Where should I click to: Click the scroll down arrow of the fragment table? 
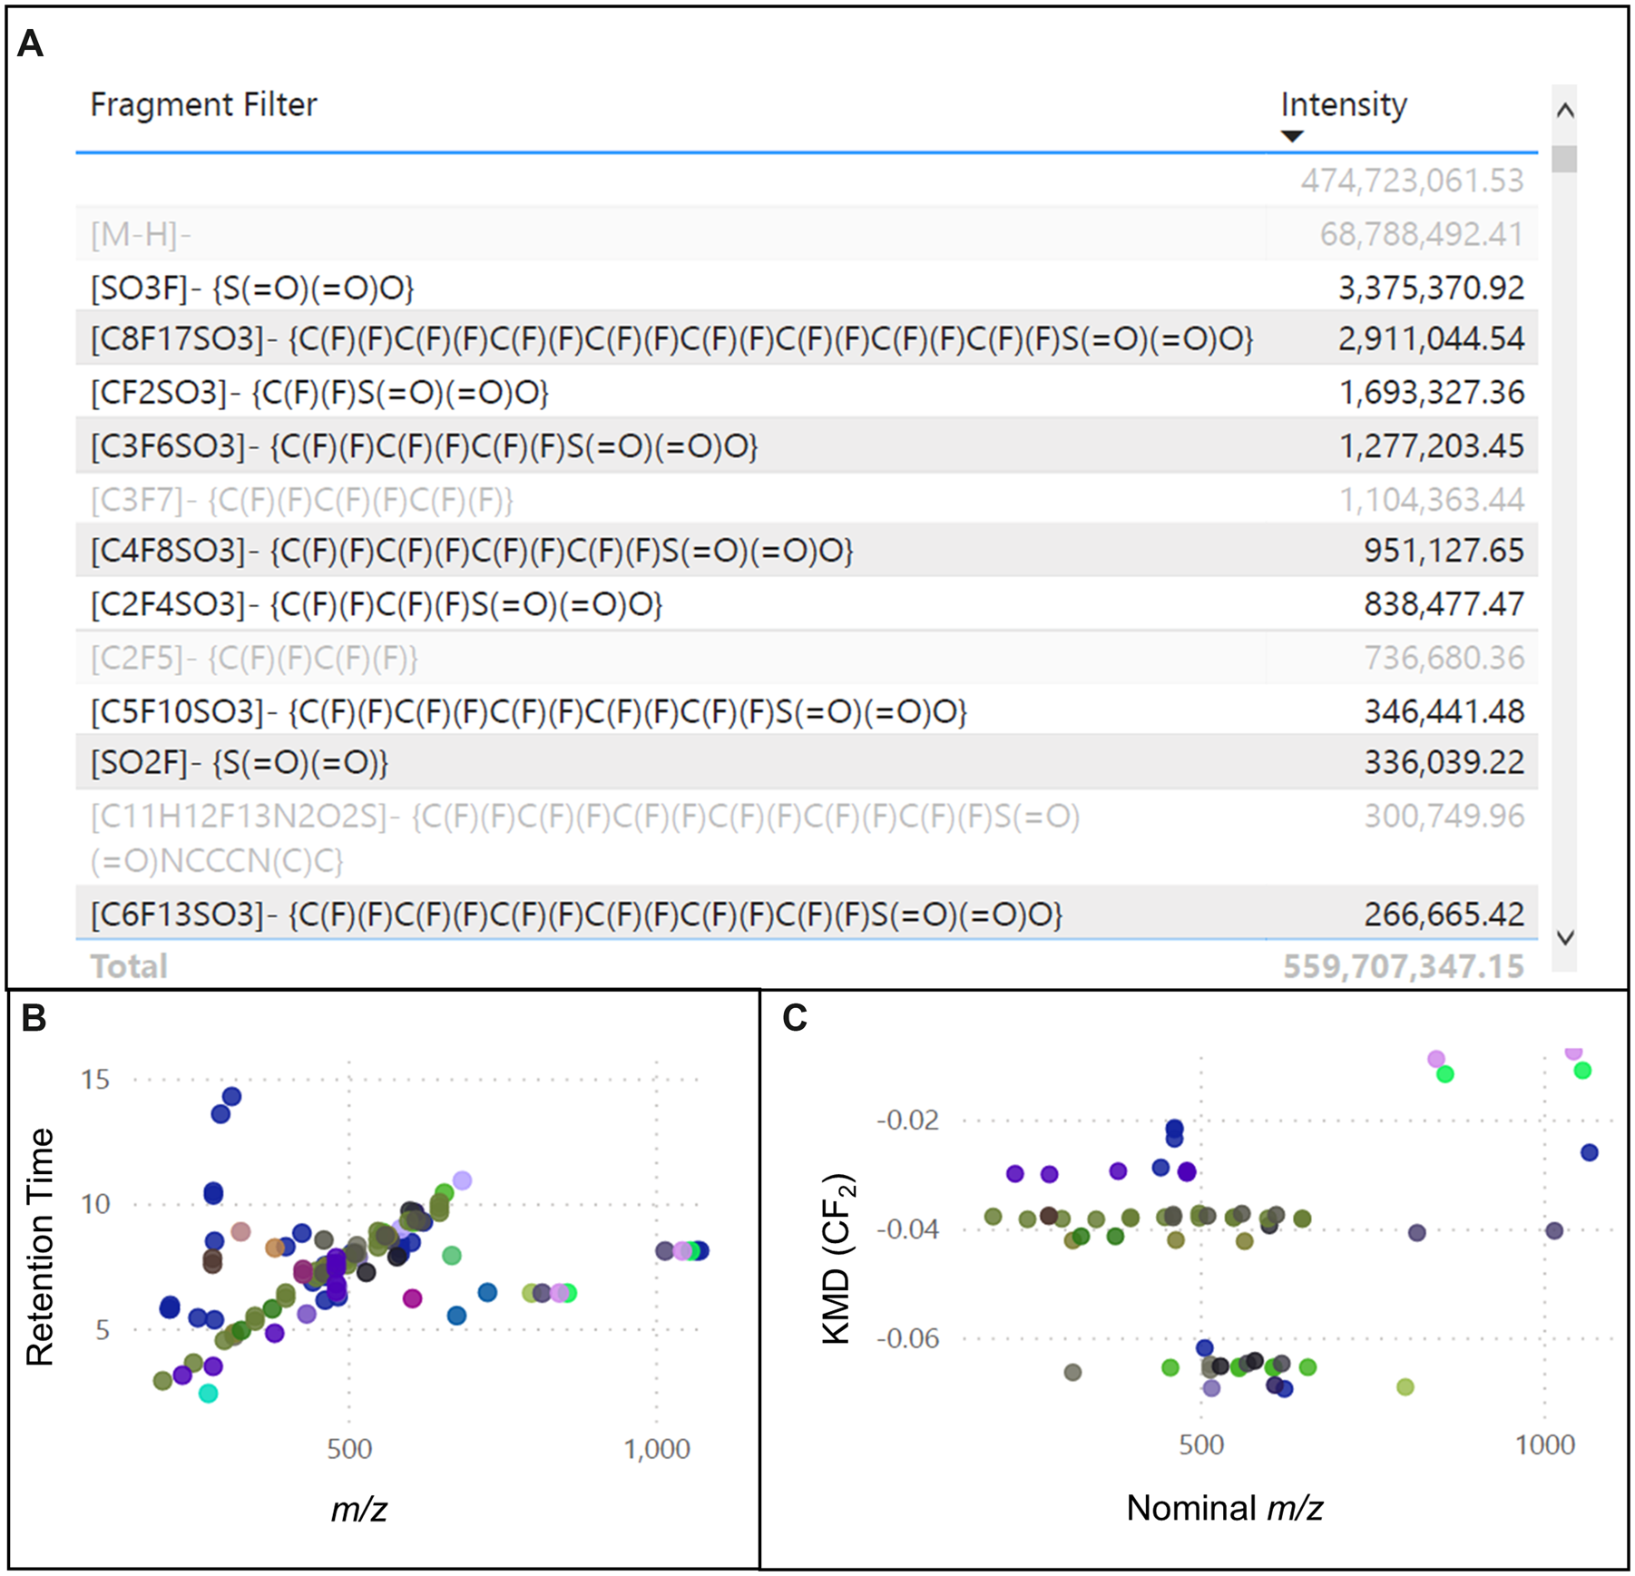click(x=1564, y=937)
